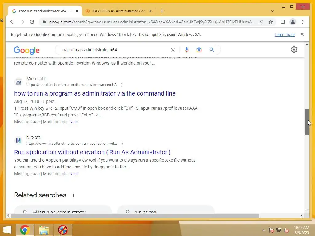The image size is (315, 236).
Task: Open the Chrome three-dot menu
Action: 303,22
